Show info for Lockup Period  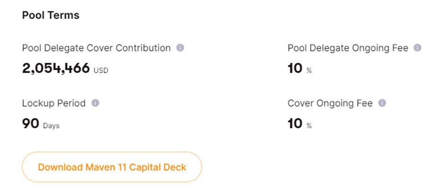click(95, 103)
